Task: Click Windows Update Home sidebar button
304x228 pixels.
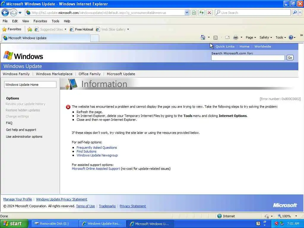Action: point(30,85)
